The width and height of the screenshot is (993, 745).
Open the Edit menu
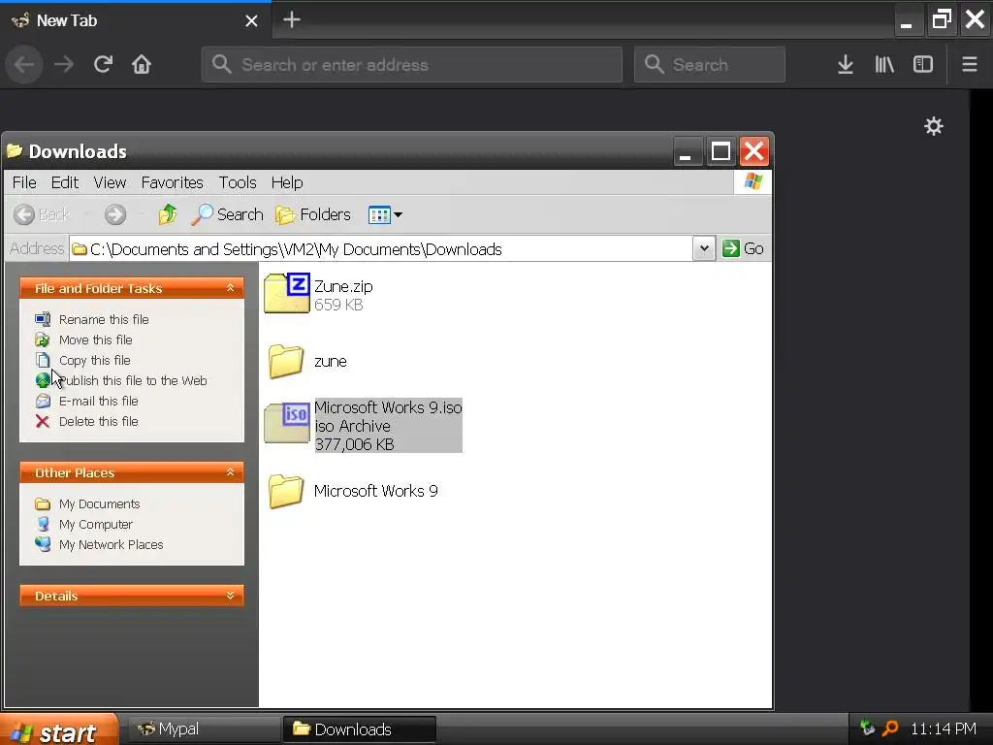pos(65,182)
